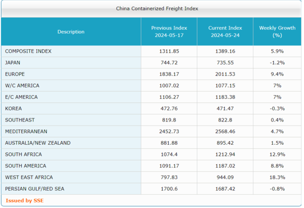
Task: Click the WEST EAST AFRICA growth 18.3%
Action: click(x=277, y=177)
